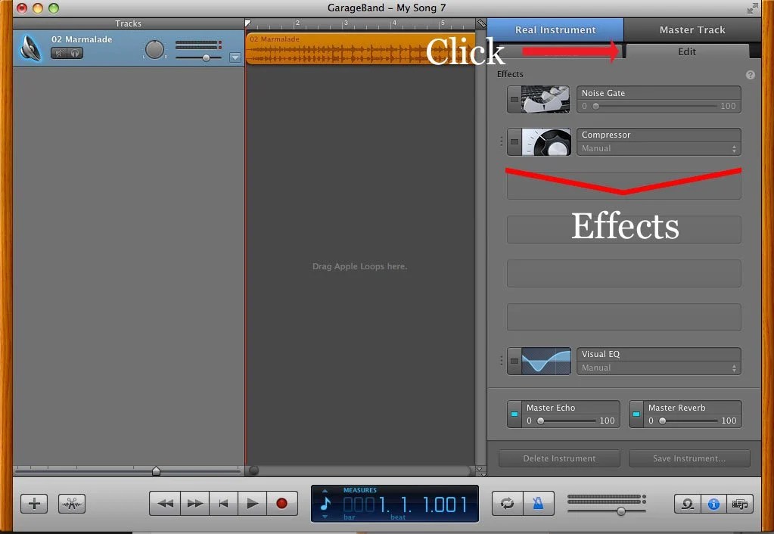Toggle solo headphones on Marmalade track
774x534 pixels.
[x=76, y=53]
